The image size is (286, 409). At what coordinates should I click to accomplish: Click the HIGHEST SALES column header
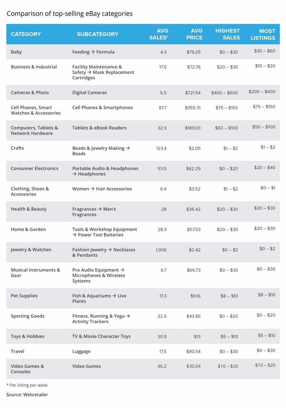pos(228,34)
